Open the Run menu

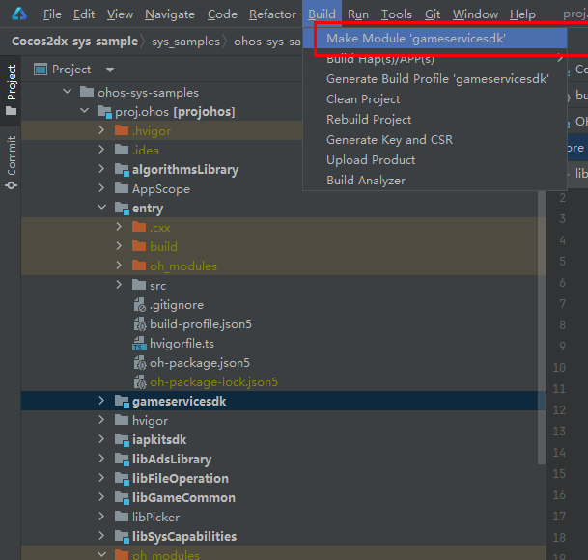358,14
